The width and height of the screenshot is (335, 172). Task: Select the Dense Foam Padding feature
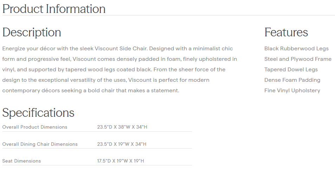(x=292, y=80)
